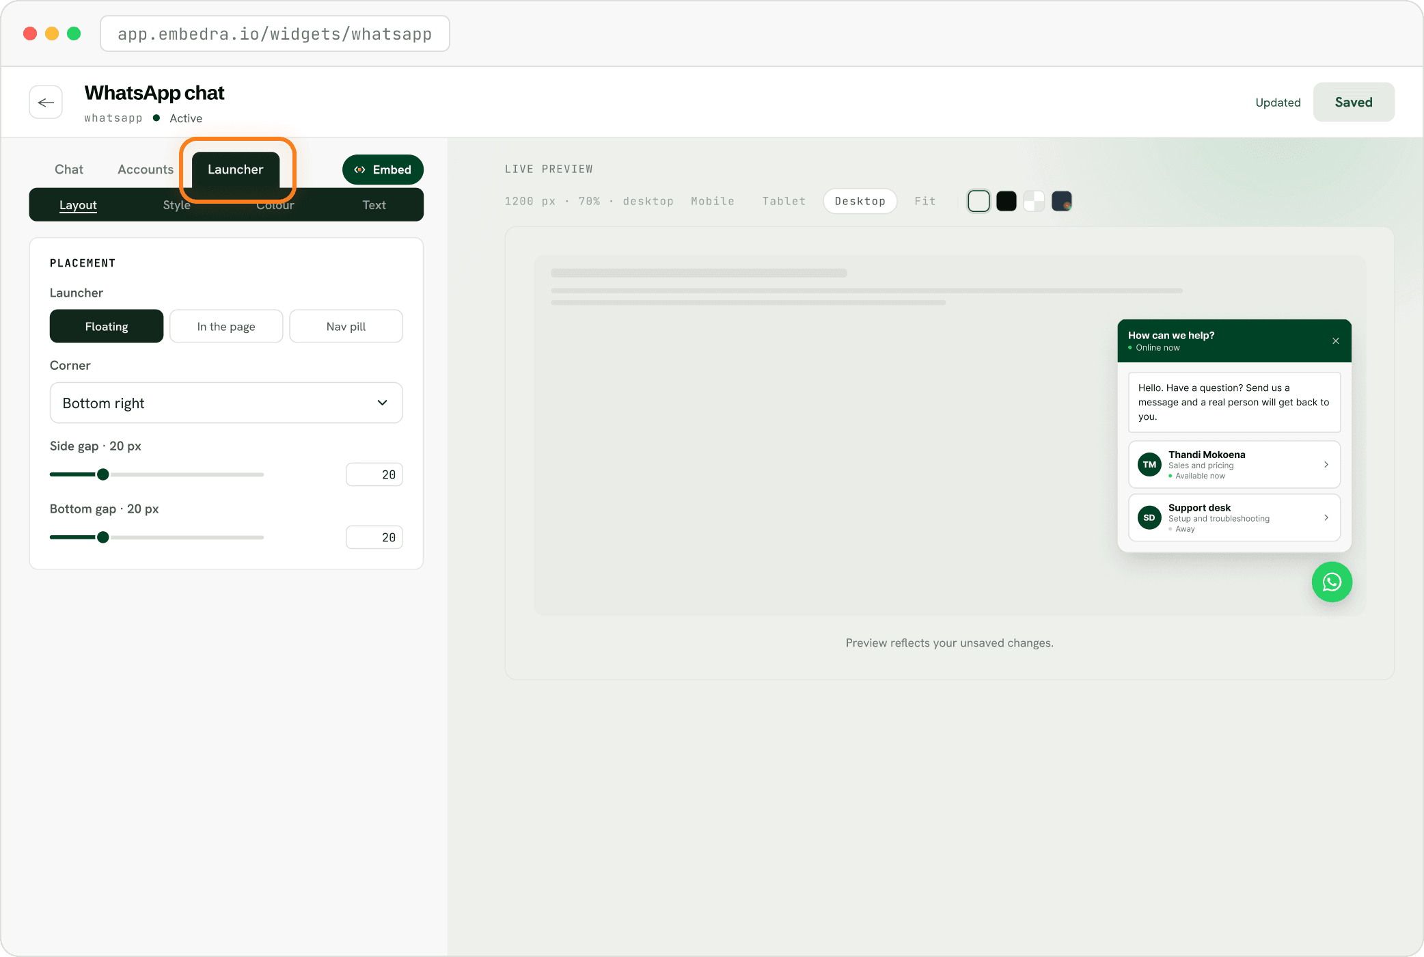Select light preview background swatch
Image resolution: width=1424 pixels, height=957 pixels.
point(978,201)
